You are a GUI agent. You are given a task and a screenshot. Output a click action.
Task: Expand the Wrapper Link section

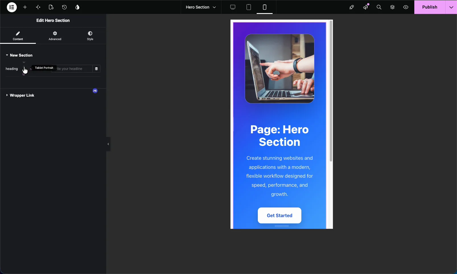pyautogui.click(x=20, y=95)
